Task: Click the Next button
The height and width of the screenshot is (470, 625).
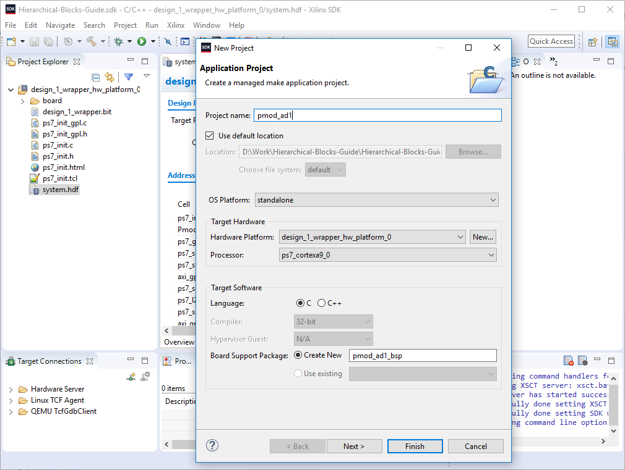Action: click(354, 447)
